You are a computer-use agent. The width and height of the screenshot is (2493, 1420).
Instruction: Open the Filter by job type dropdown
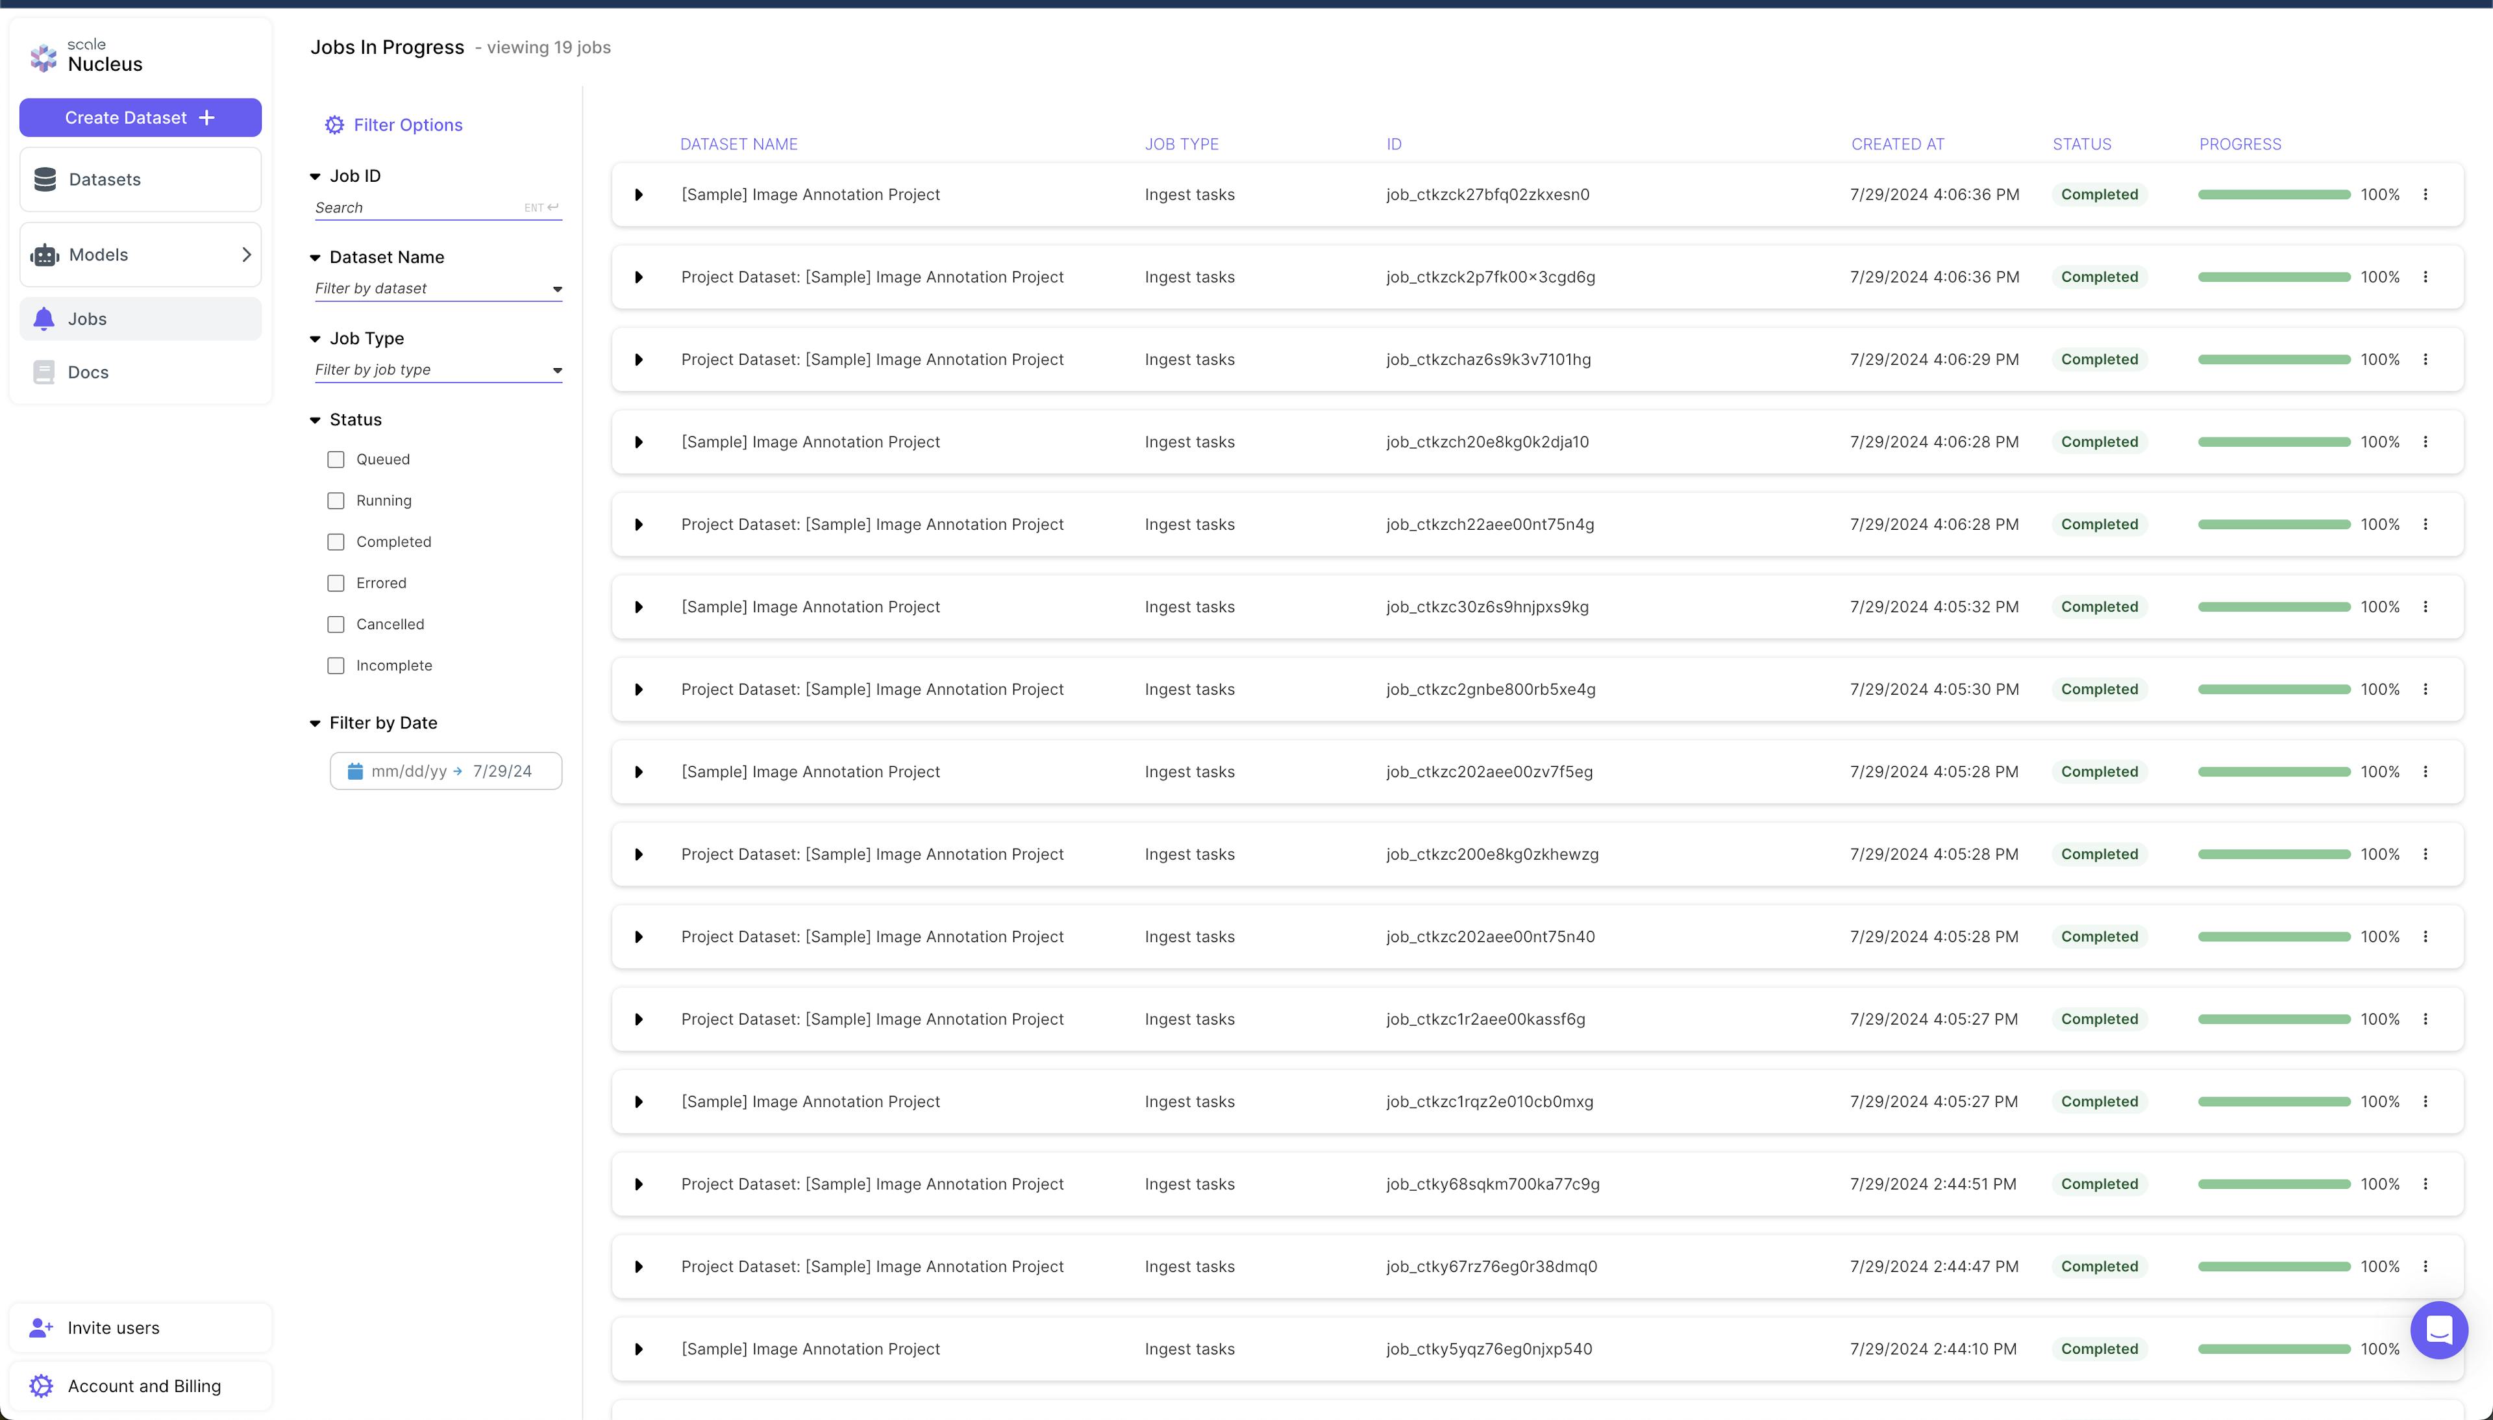pyautogui.click(x=438, y=371)
